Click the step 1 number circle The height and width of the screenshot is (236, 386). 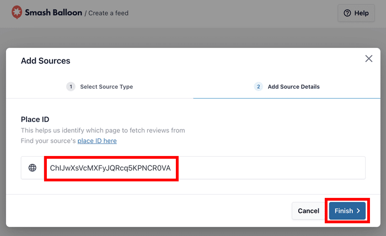click(x=71, y=87)
